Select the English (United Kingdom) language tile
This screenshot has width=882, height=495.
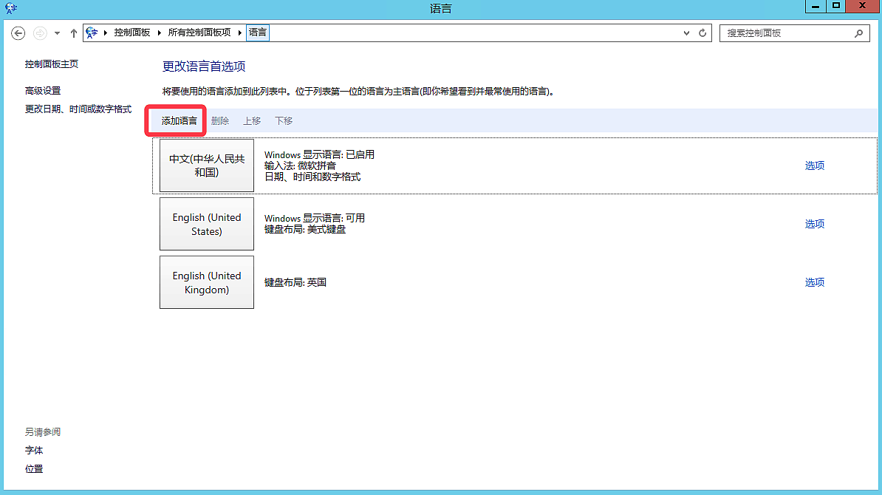(x=207, y=282)
